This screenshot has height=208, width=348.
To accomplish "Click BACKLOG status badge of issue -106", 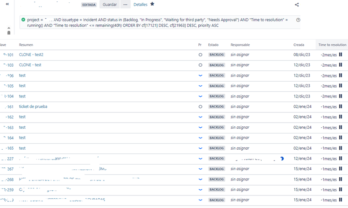I will tap(216, 76).
